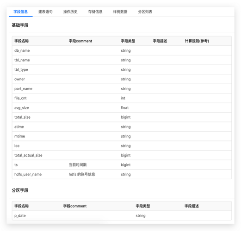Click the 'hdfs 的账号信息' comment cell
Image resolution: width=241 pixels, height=231 pixels.
(x=82, y=174)
